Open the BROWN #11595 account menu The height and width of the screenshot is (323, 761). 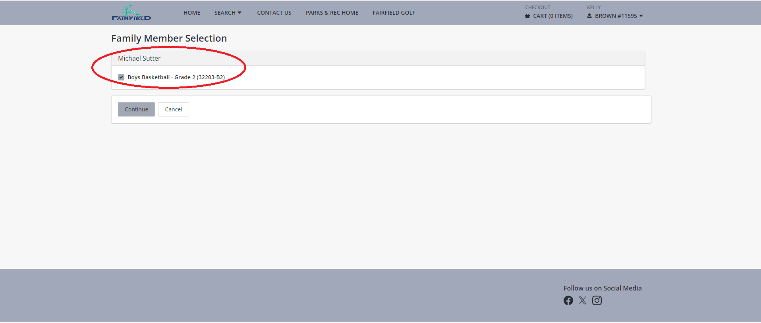616,16
